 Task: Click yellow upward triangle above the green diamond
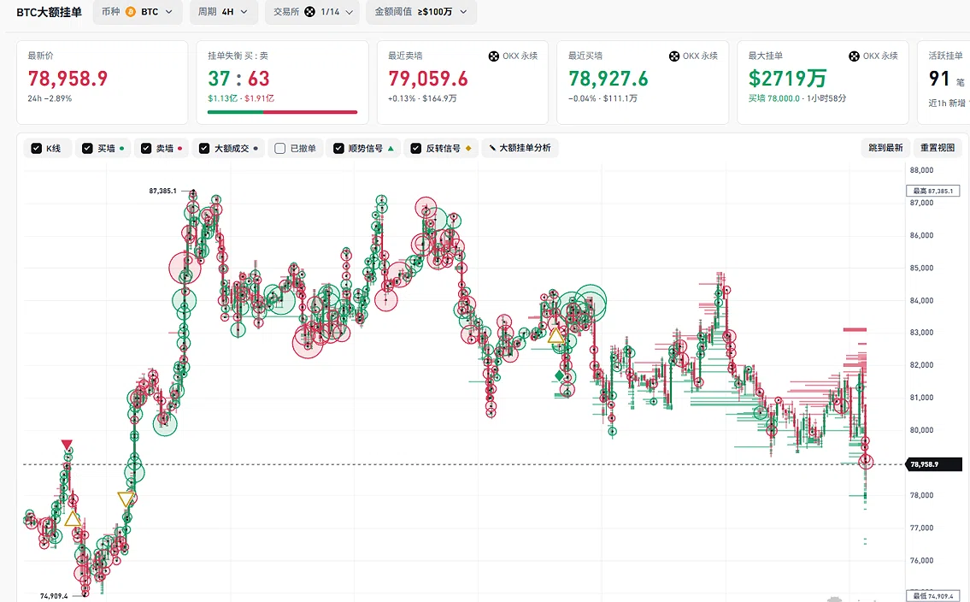(x=556, y=335)
